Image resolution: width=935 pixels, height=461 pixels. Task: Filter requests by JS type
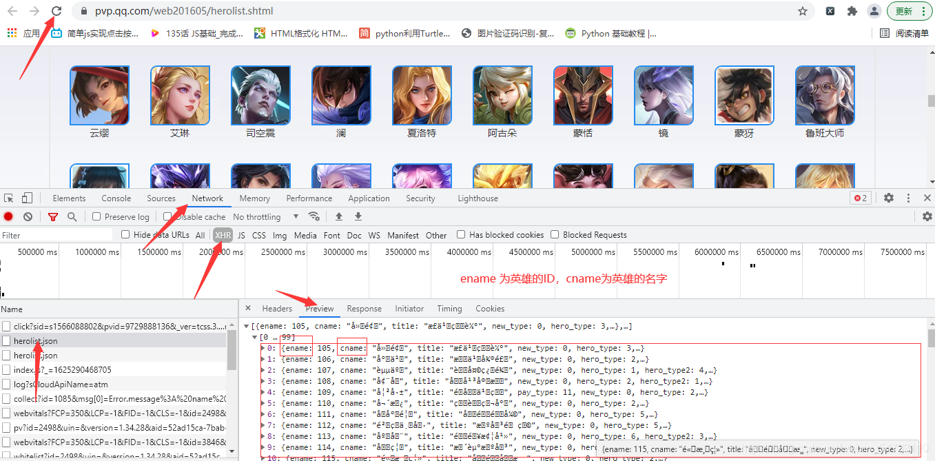click(x=241, y=235)
